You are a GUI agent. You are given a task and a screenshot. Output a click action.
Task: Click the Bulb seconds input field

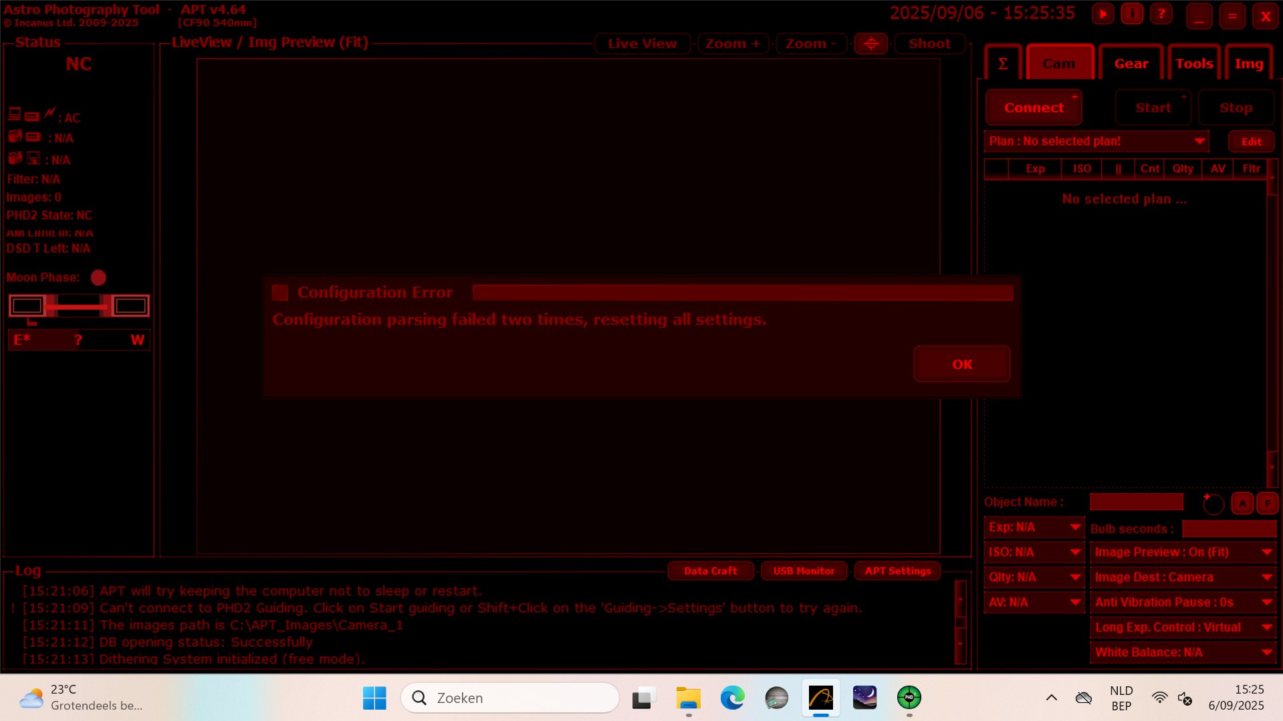(x=1229, y=529)
